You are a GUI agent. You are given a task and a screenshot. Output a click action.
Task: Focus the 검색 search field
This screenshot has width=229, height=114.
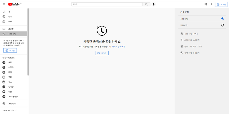click(x=107, y=4)
